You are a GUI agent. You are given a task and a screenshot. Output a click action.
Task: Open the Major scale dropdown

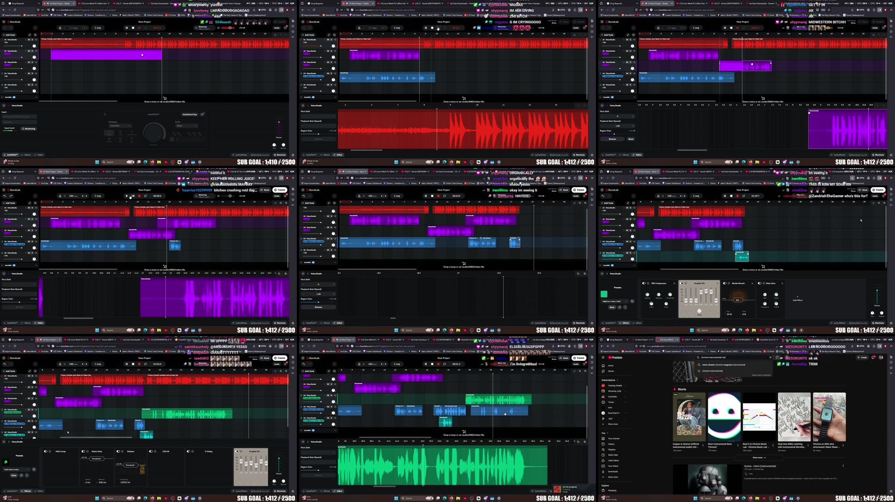pyautogui.click(x=186, y=126)
